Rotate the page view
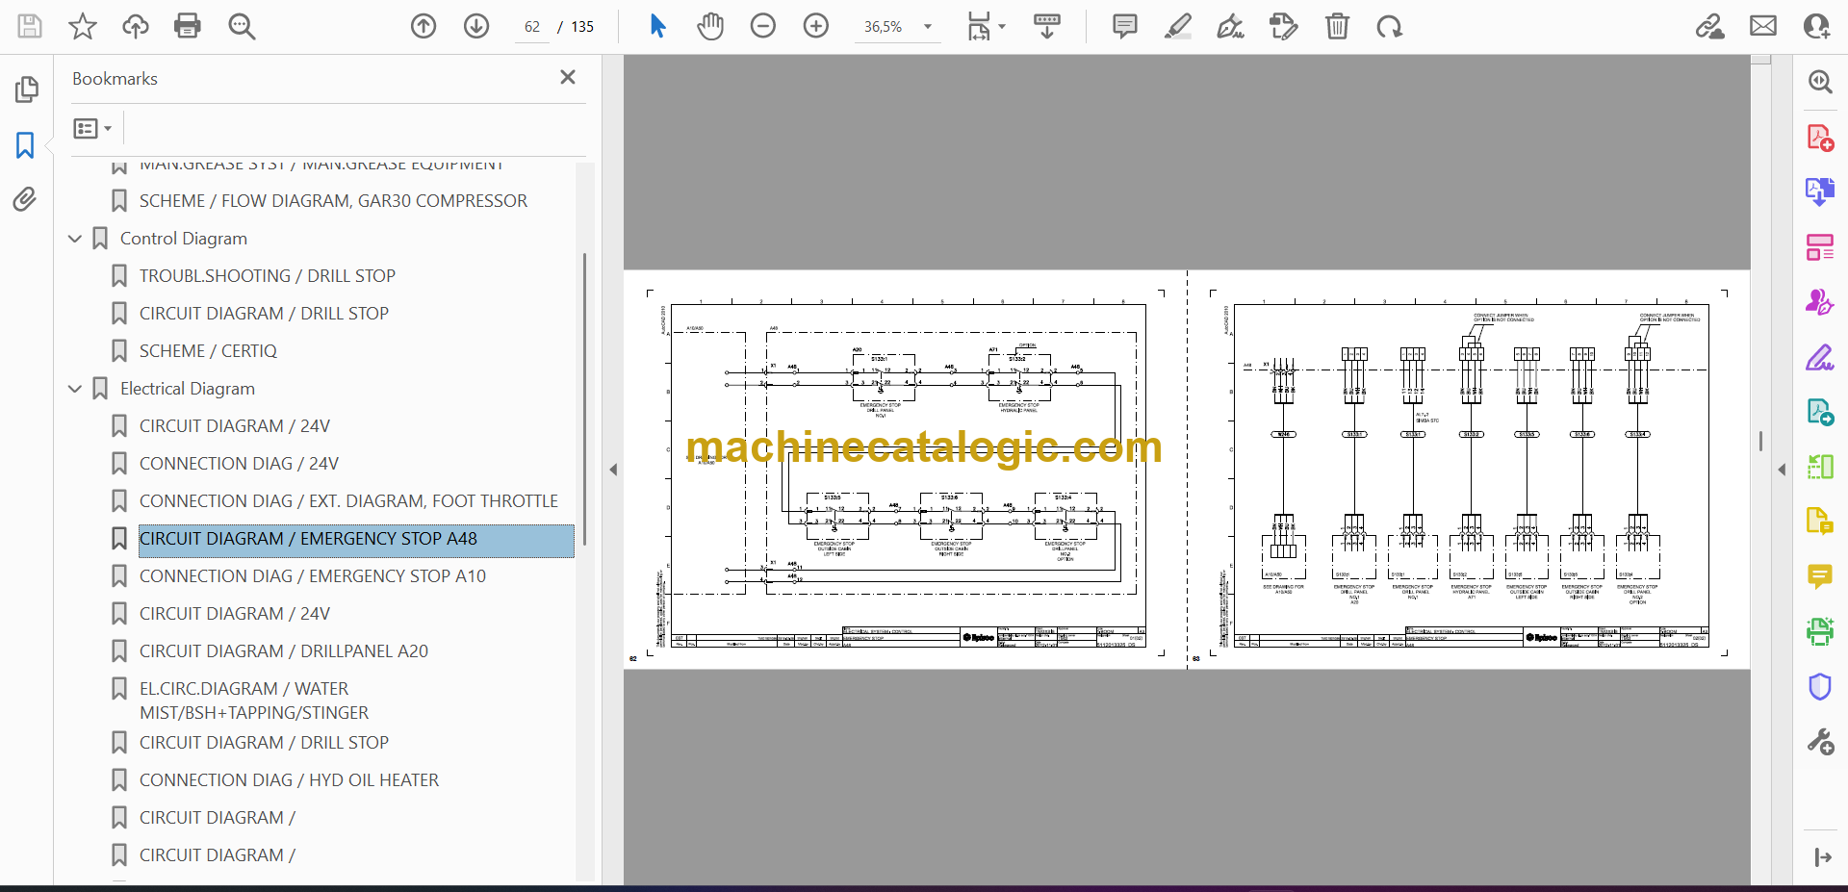 click(x=1390, y=26)
